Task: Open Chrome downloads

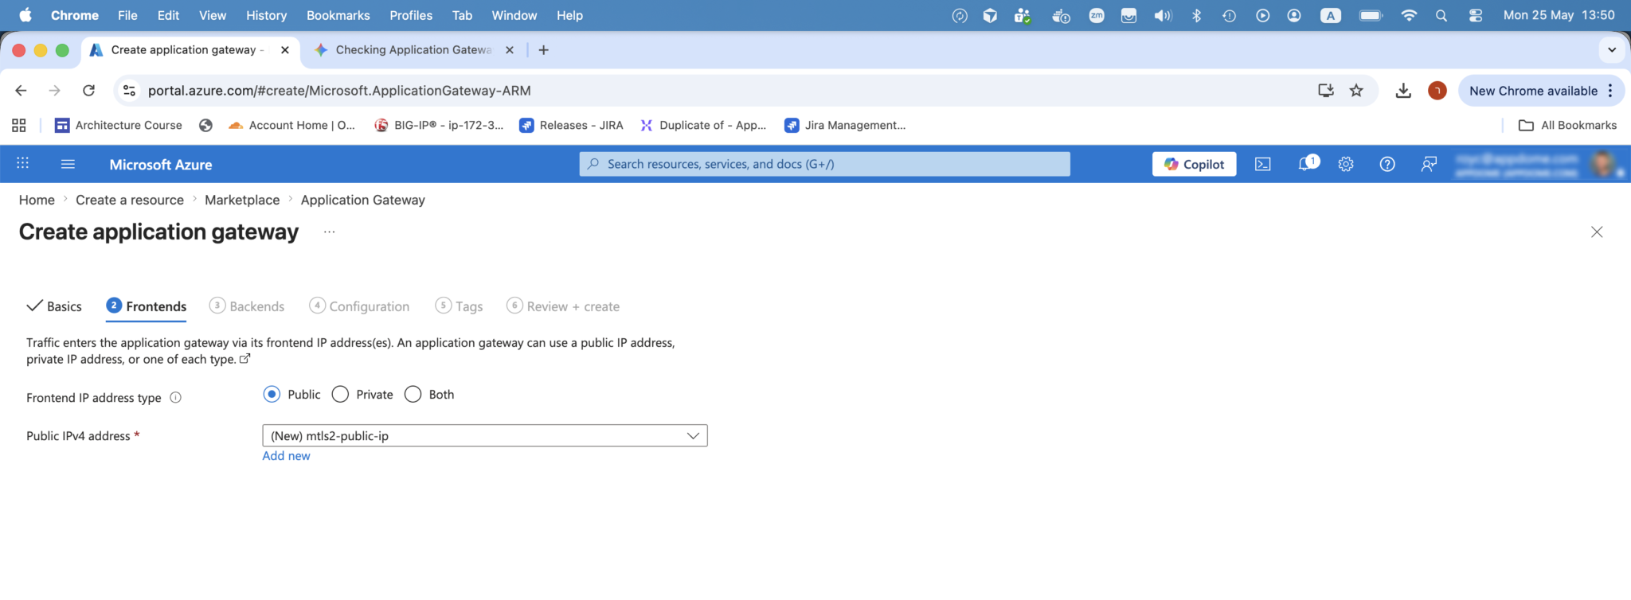Action: click(1403, 91)
